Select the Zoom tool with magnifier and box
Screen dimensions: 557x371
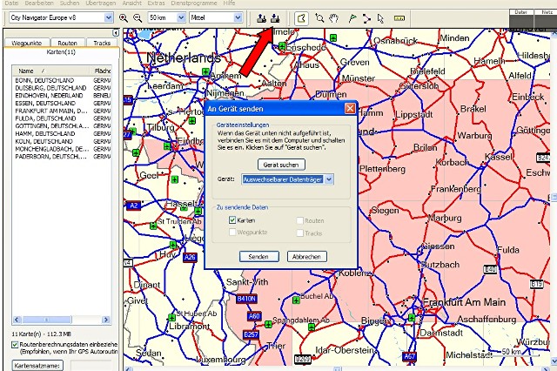319,18
